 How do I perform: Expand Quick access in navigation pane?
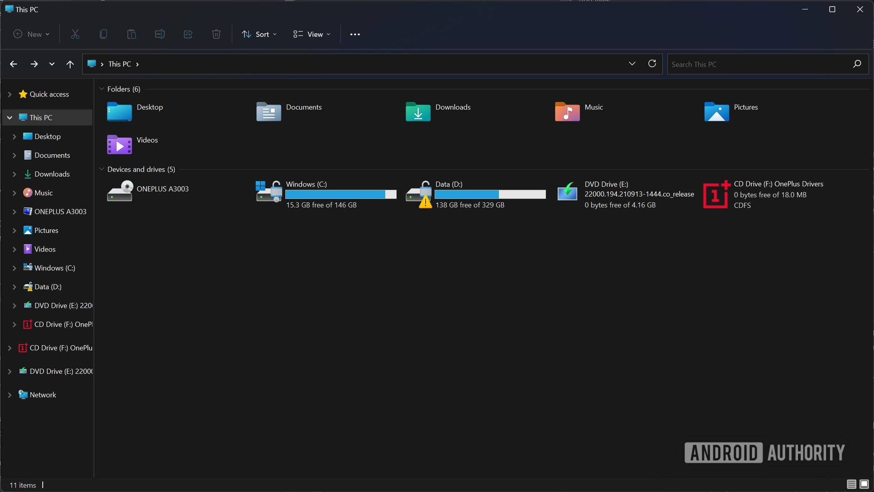pyautogui.click(x=10, y=94)
